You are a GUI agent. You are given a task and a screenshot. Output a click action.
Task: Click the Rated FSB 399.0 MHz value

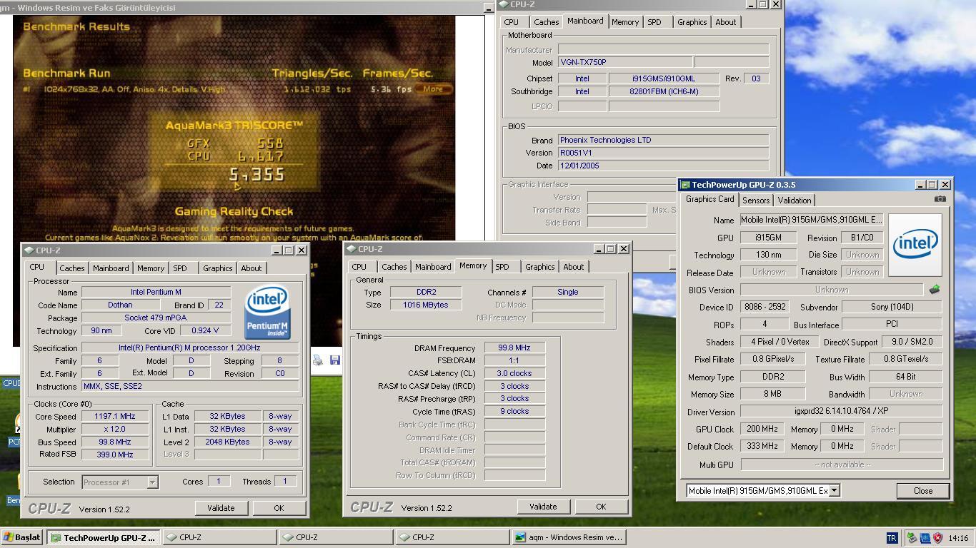point(115,455)
